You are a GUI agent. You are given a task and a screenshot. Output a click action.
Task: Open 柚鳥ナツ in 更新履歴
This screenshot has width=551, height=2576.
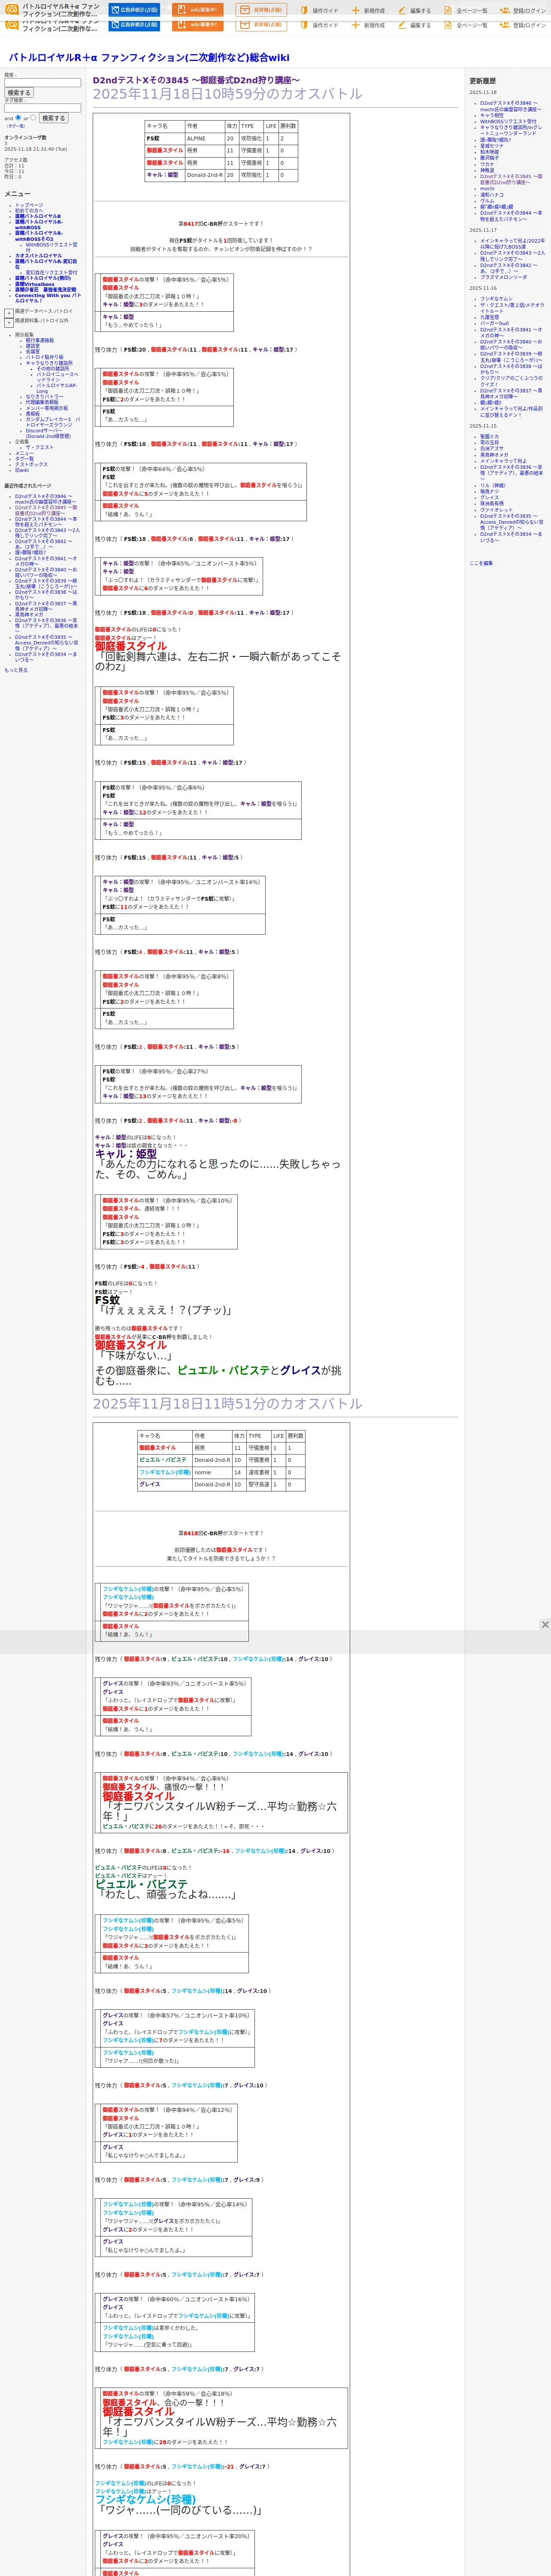(489, 492)
